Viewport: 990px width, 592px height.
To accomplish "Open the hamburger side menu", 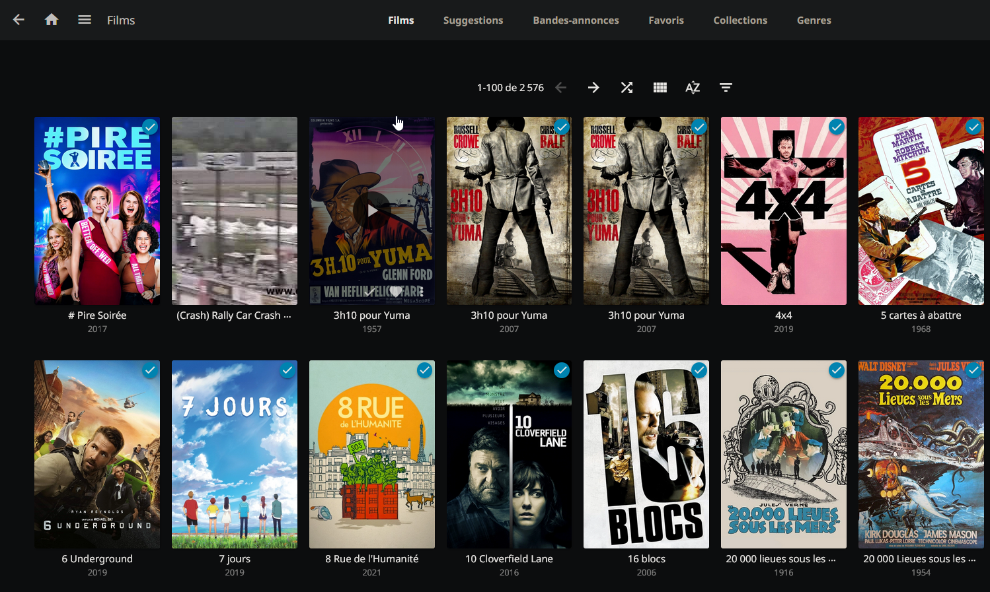I will (85, 20).
